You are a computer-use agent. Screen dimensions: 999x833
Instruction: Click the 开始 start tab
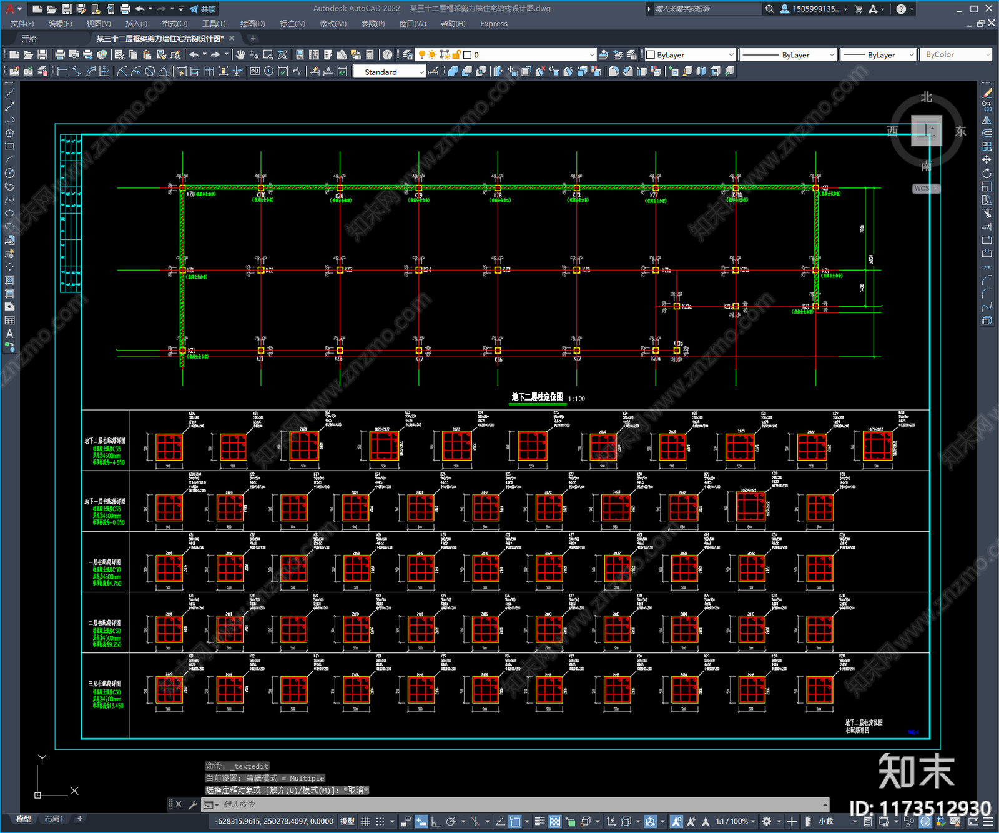pyautogui.click(x=29, y=39)
